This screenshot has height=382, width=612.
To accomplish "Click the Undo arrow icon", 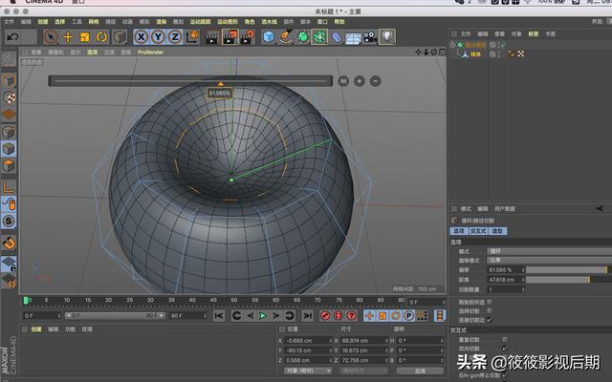I will tap(13, 36).
